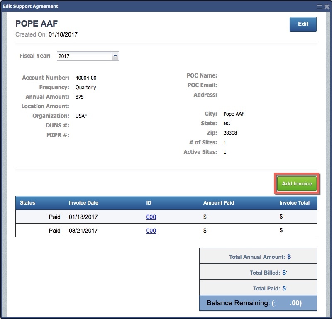Select the 03/21/2017 invoice date cell
This screenshot has height=319, width=332.
(x=83, y=231)
